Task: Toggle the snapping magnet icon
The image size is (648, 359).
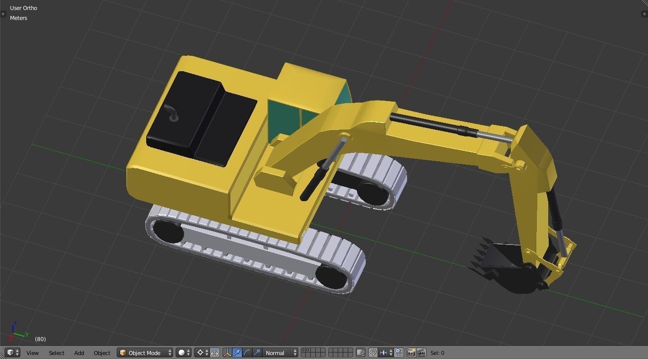Action: tap(373, 353)
